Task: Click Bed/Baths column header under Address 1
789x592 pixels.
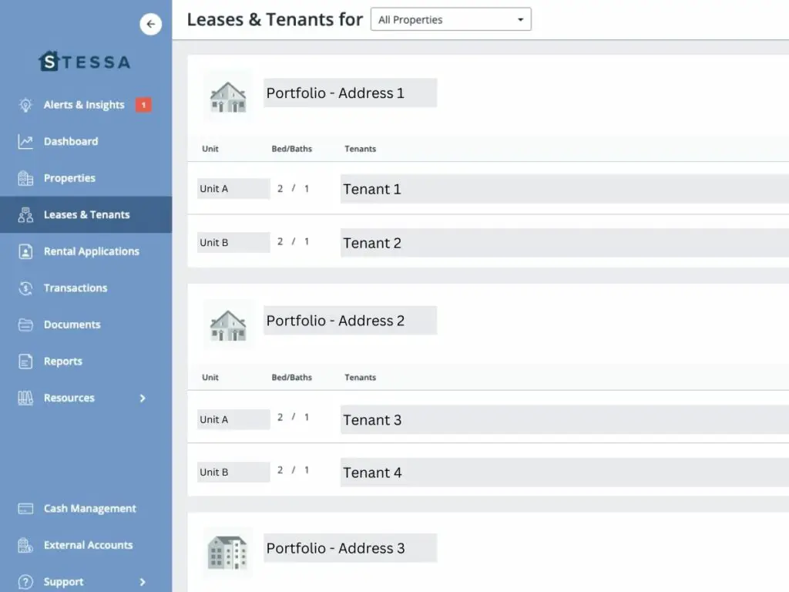Action: tap(292, 149)
